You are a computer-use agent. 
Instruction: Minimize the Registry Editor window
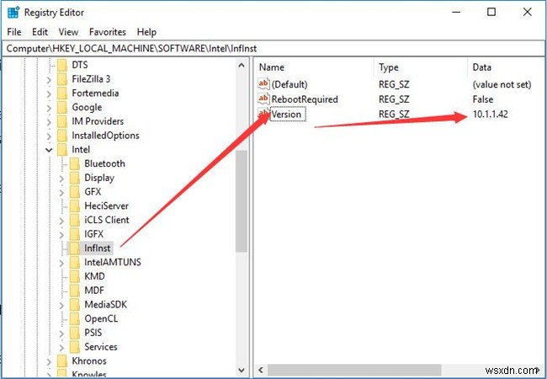456,13
